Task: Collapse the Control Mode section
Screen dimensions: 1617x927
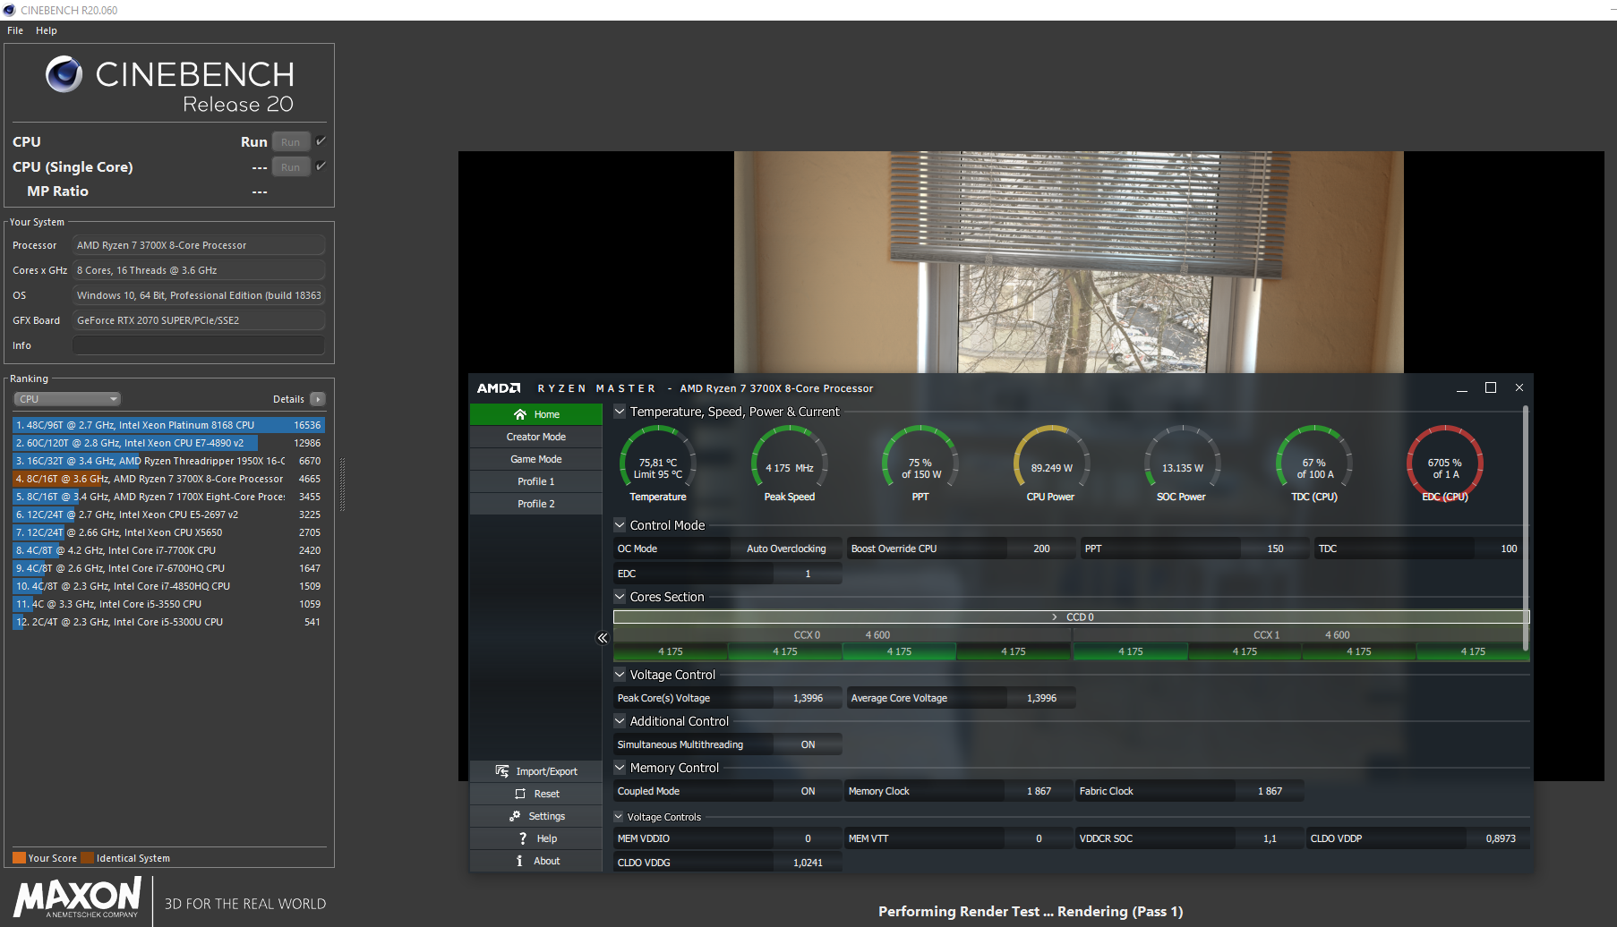Action: [620, 525]
